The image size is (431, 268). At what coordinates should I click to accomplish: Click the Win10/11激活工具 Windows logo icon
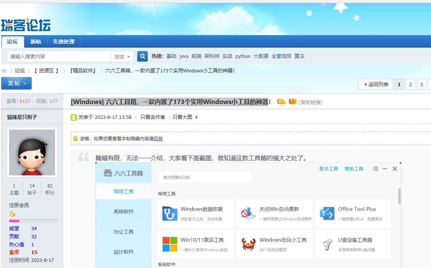[x=170, y=244]
